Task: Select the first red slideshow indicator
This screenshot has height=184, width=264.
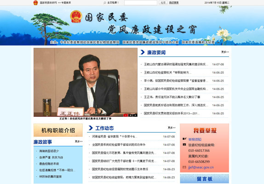Action: coord(126,115)
